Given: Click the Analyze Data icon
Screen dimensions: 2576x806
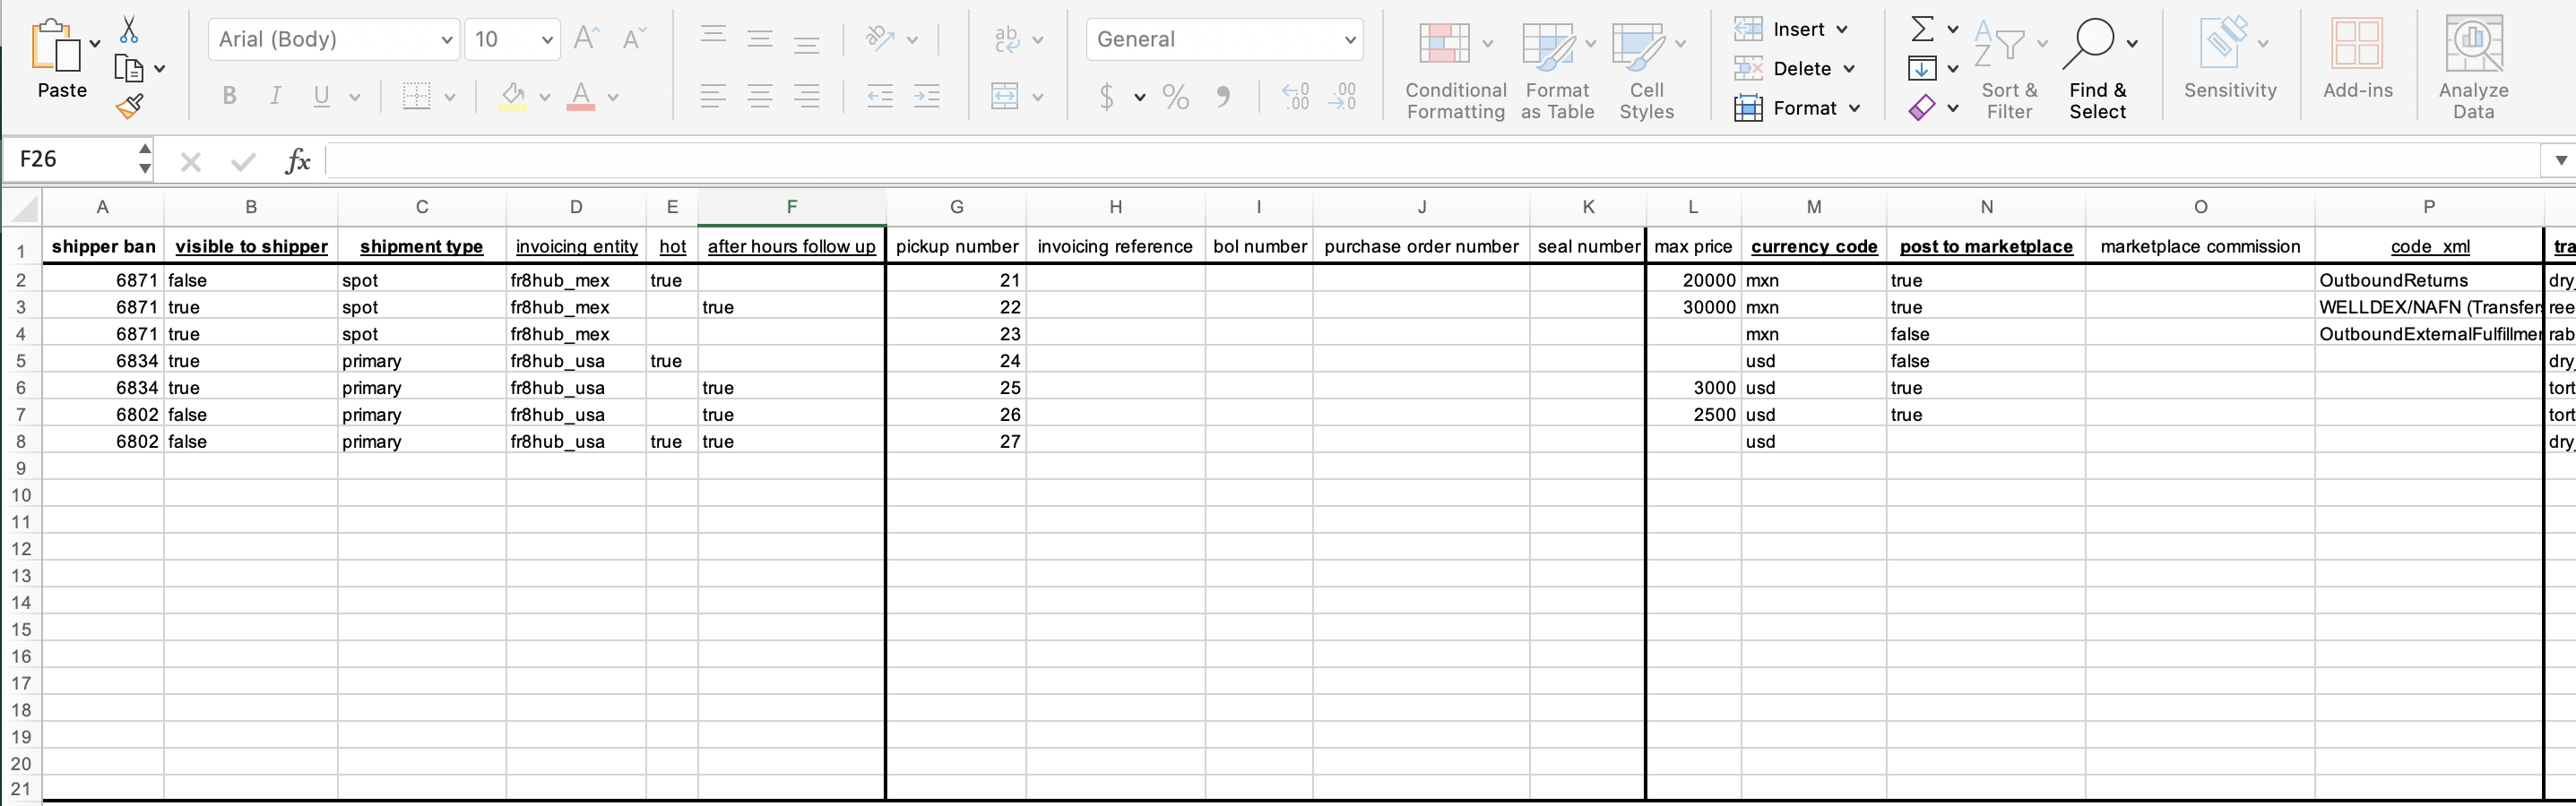Looking at the screenshot, I should (x=2472, y=60).
